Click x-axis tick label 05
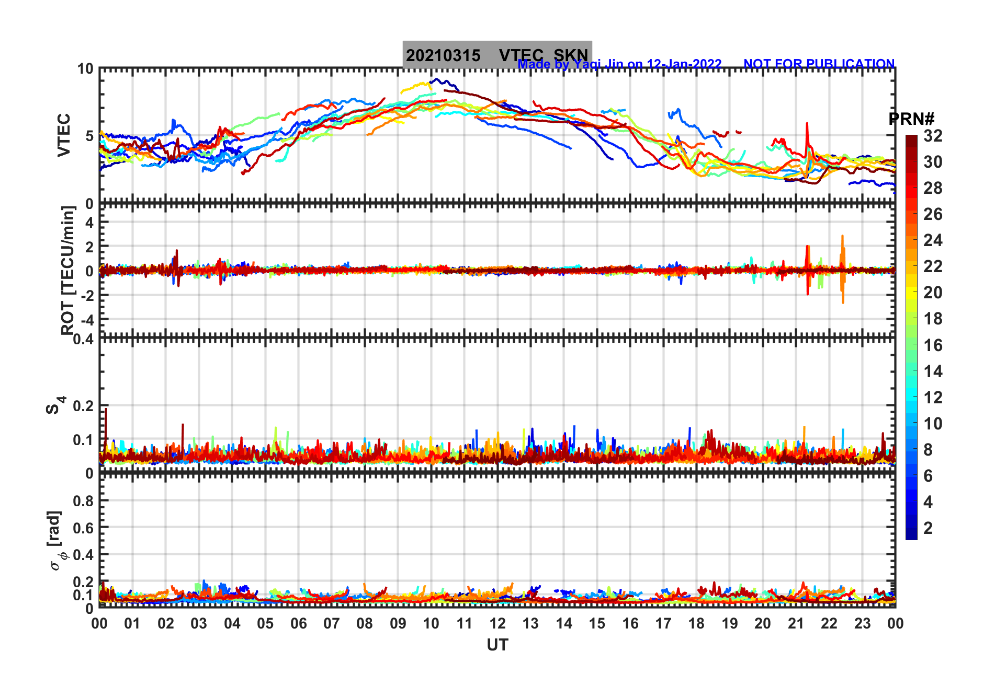995x675 pixels. tap(265, 623)
